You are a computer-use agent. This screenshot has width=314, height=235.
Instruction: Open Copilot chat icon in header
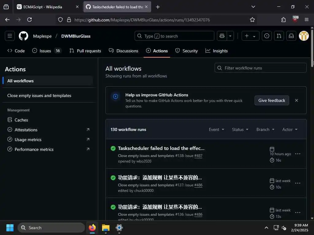222,36
